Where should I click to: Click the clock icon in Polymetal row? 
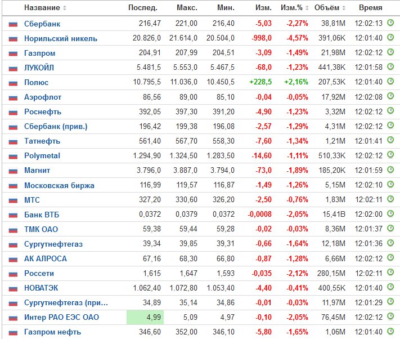[390, 155]
